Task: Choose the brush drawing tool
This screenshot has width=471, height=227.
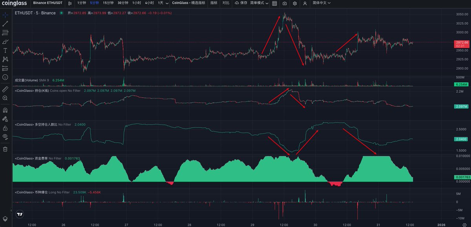Action: [5, 42]
